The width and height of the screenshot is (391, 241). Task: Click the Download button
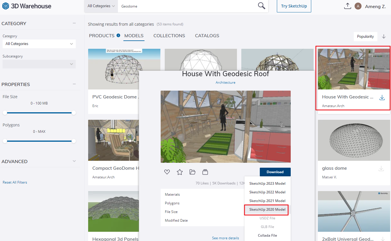275,172
